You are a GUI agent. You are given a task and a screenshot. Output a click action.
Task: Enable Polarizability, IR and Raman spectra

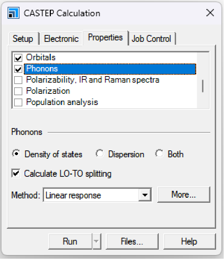coord(18,80)
